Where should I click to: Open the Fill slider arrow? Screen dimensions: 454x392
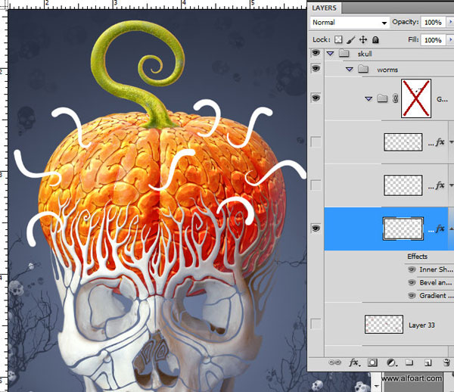tap(450, 39)
